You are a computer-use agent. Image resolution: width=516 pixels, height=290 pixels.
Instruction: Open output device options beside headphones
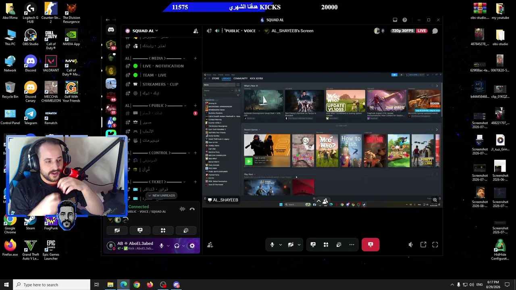click(x=183, y=246)
